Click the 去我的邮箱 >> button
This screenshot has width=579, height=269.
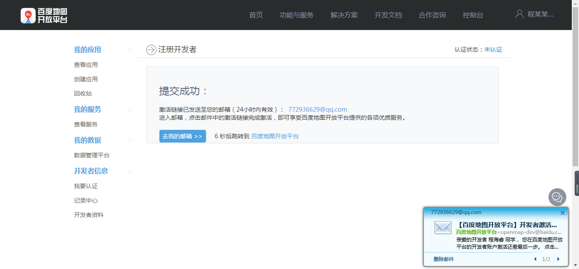pyautogui.click(x=183, y=136)
